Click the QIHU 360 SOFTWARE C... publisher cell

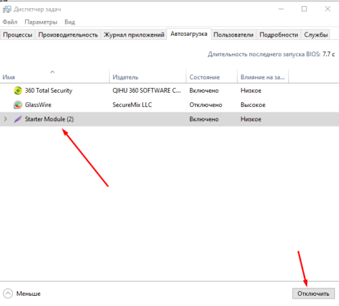(146, 91)
